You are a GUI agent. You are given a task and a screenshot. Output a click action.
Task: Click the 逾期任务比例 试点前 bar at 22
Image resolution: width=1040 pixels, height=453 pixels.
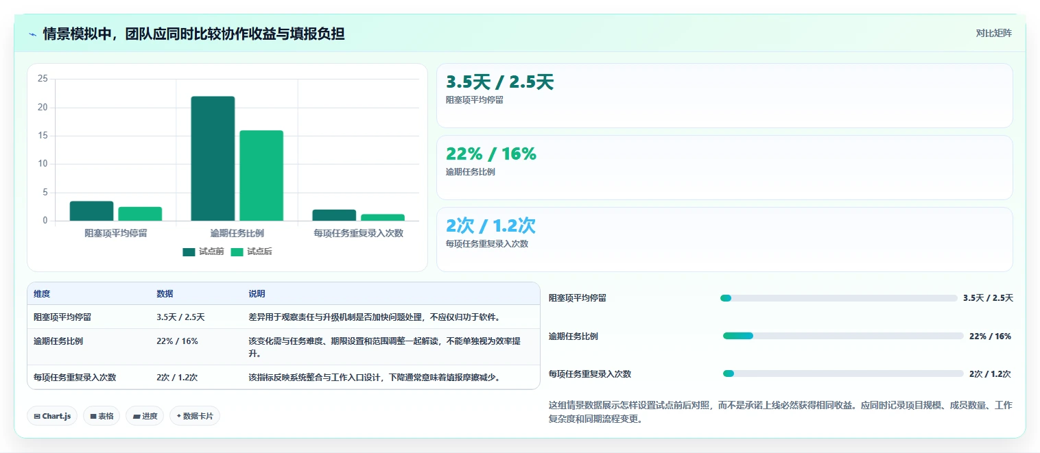[x=213, y=158]
